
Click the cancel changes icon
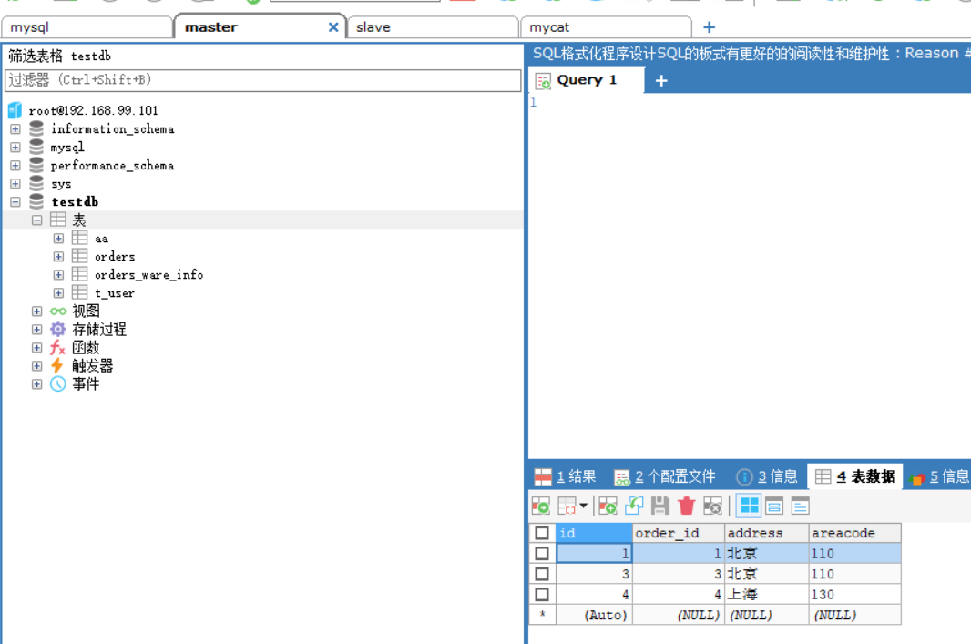tap(713, 506)
